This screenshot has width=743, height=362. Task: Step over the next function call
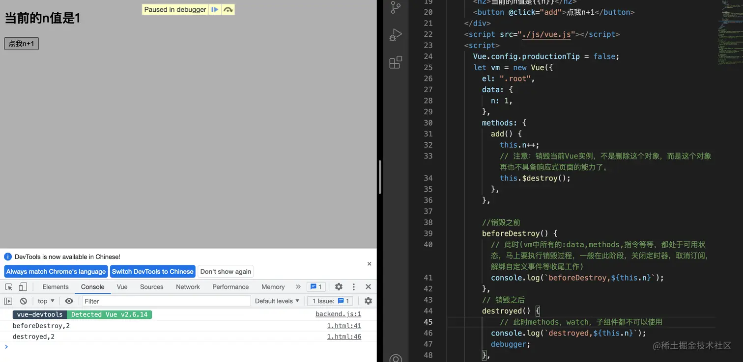(x=228, y=9)
